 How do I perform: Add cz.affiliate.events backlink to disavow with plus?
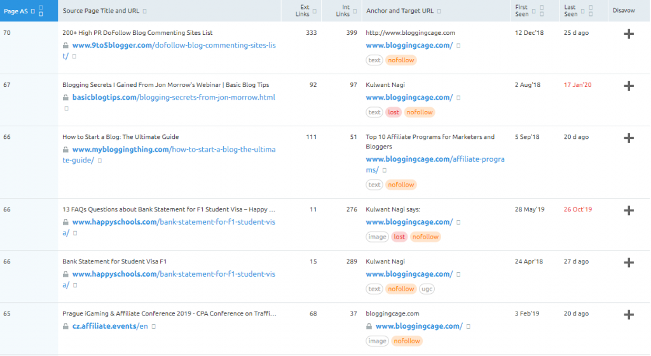point(629,315)
